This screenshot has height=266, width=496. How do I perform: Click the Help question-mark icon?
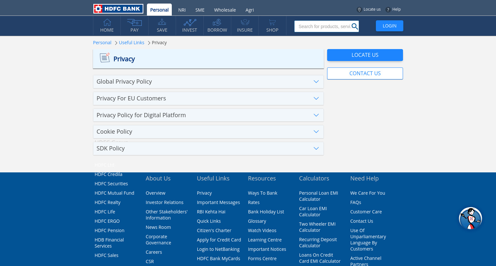(x=388, y=10)
